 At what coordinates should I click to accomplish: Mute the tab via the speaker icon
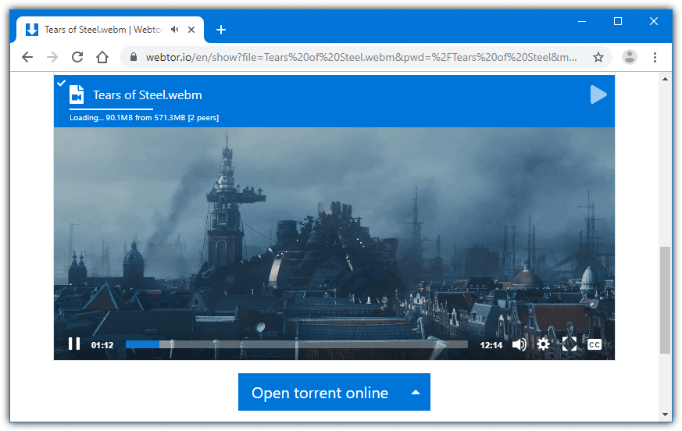tap(175, 30)
